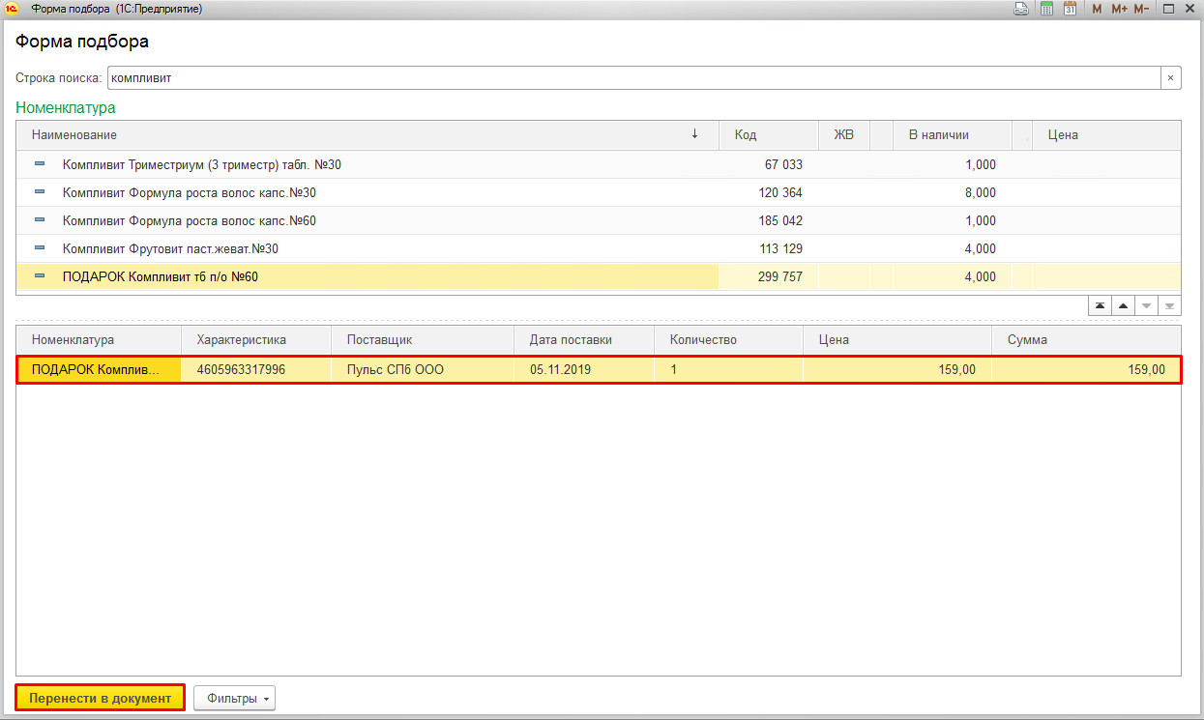The width and height of the screenshot is (1204, 720).
Task: Click Перенести в документ button
Action: click(100, 698)
